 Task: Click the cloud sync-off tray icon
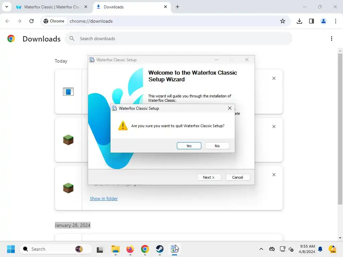click(272, 249)
